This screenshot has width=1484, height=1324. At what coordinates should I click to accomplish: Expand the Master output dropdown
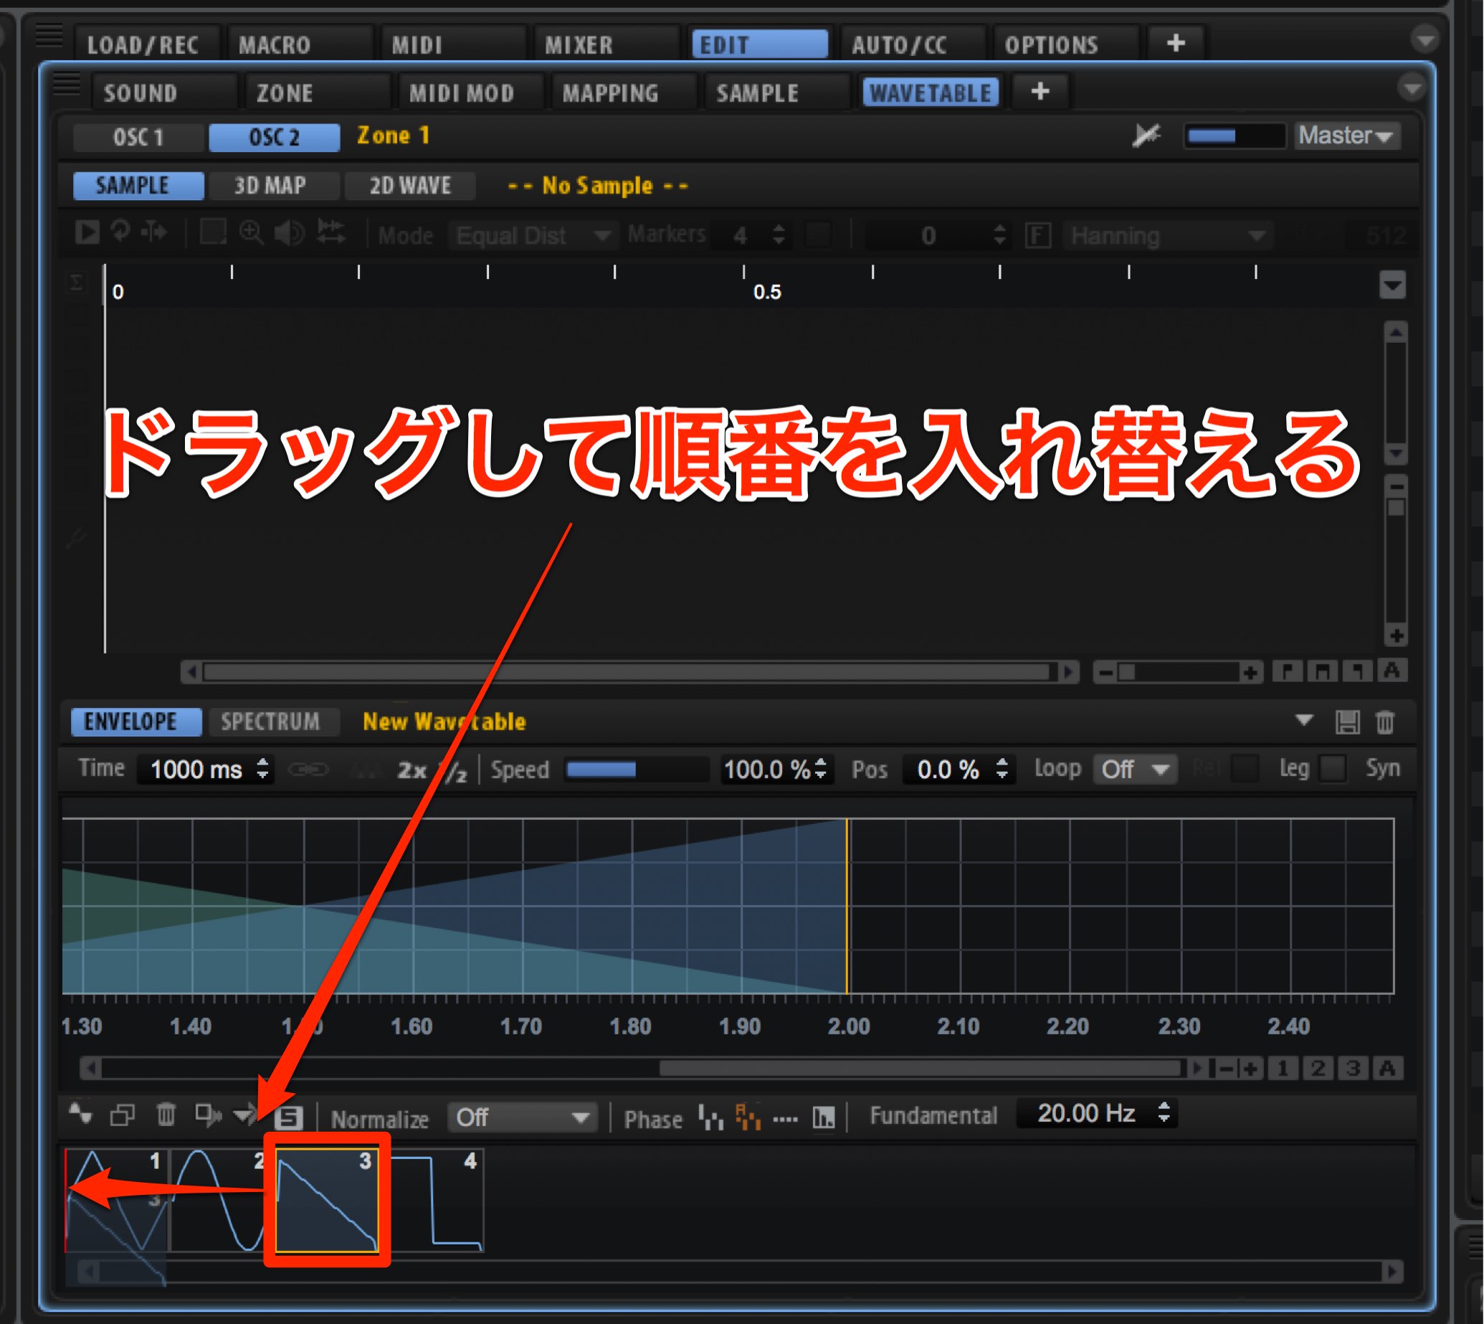pos(1346,136)
